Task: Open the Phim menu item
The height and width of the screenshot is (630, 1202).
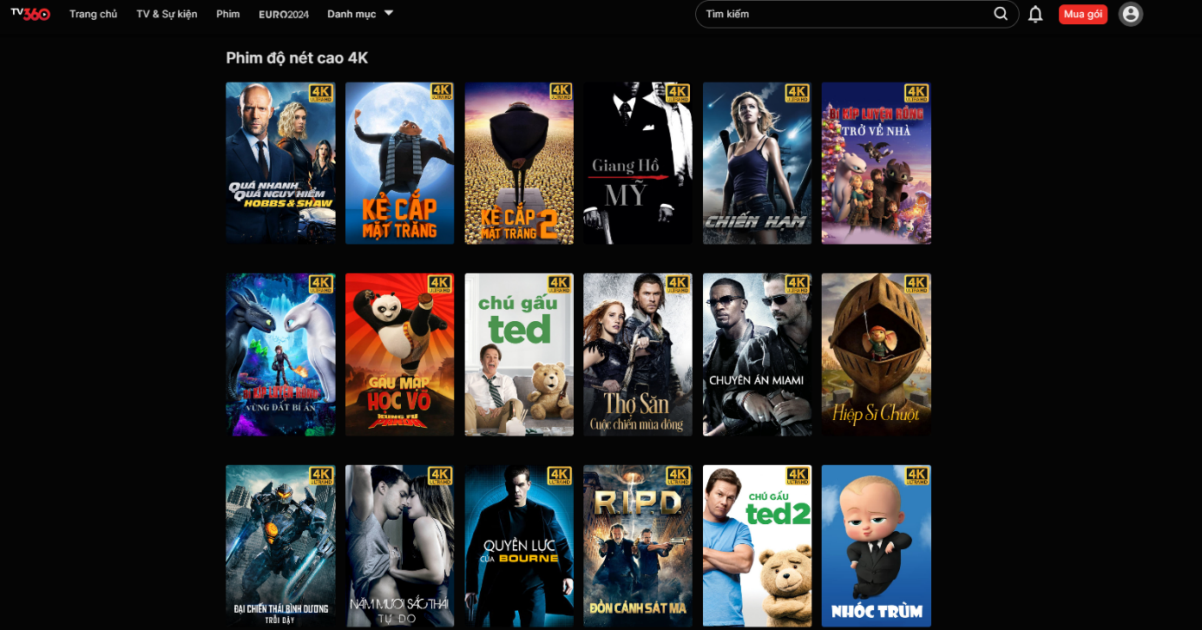Action: 228,14
